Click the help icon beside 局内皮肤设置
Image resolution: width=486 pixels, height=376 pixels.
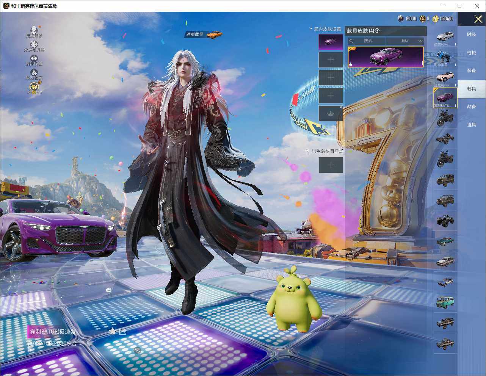(311, 29)
